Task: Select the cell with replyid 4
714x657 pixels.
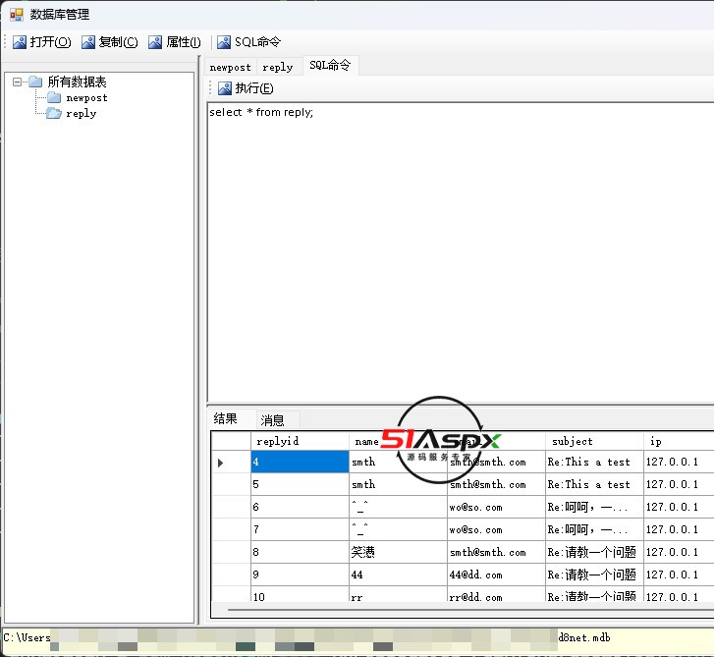Action: pos(300,462)
